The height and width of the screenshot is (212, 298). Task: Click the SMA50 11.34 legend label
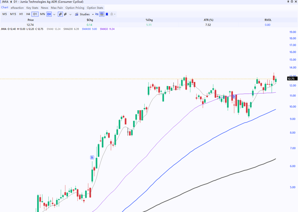point(107,29)
